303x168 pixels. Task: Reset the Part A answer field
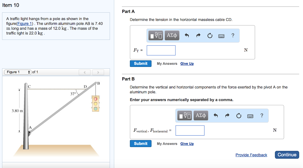pyautogui.click(x=210, y=36)
